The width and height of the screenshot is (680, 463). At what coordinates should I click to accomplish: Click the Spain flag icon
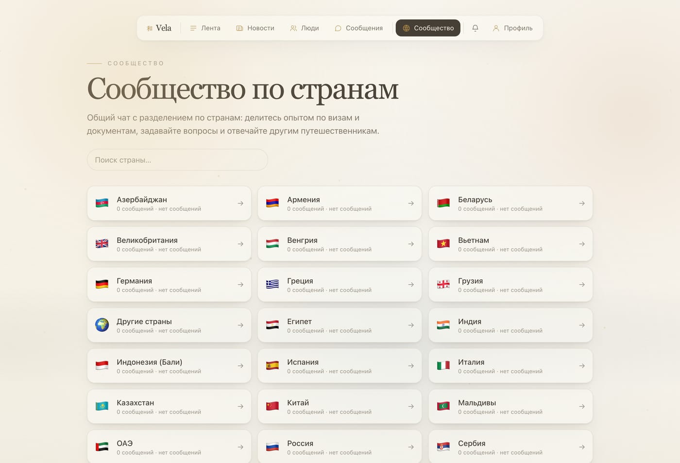(x=272, y=366)
